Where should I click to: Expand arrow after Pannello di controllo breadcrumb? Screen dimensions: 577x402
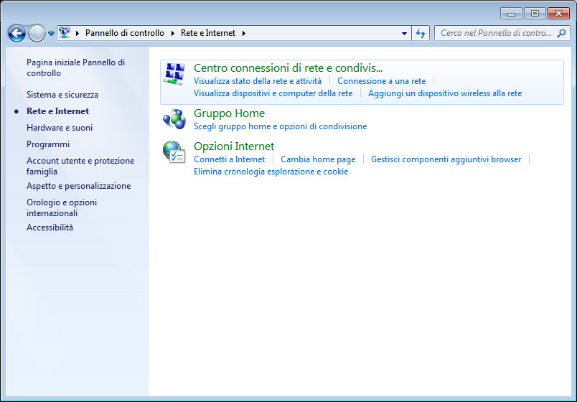pos(172,33)
